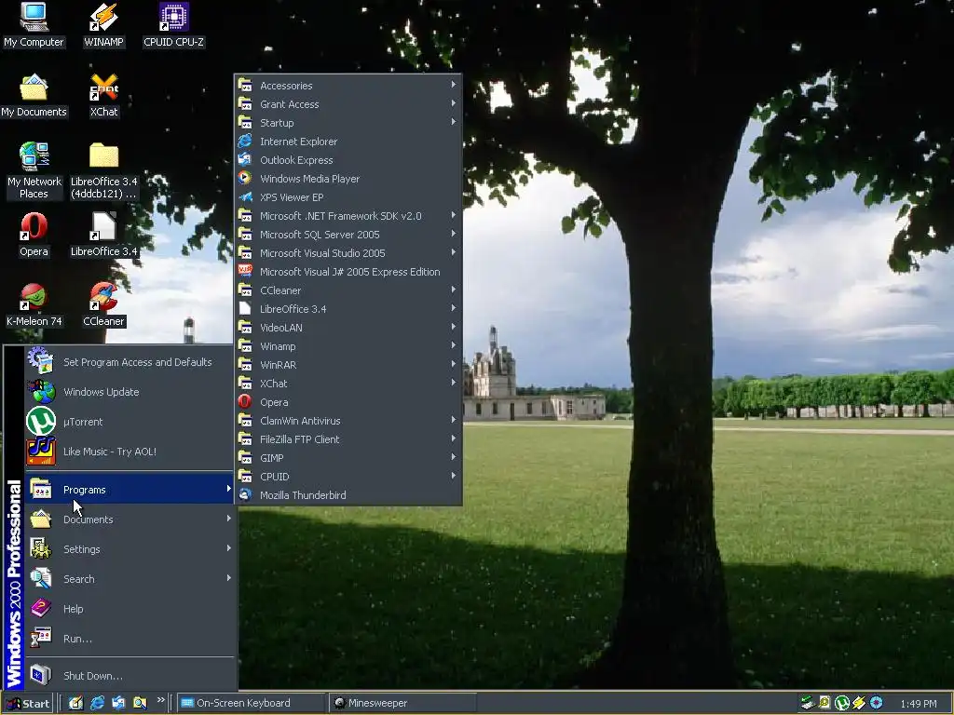Launch K-Meleon 74 desktop shortcut
This screenshot has width=954, height=715.
[34, 304]
